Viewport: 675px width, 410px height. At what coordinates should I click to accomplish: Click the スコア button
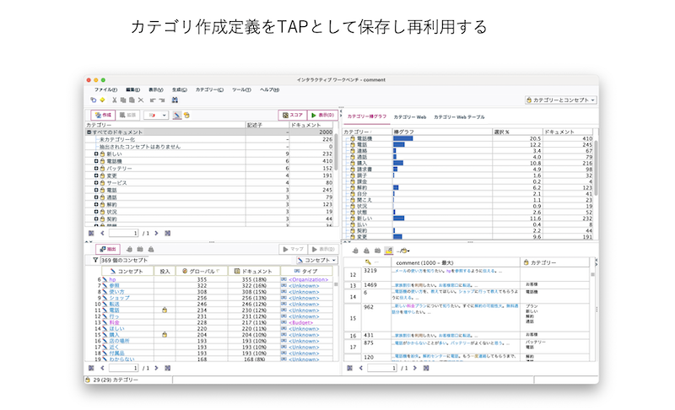292,116
